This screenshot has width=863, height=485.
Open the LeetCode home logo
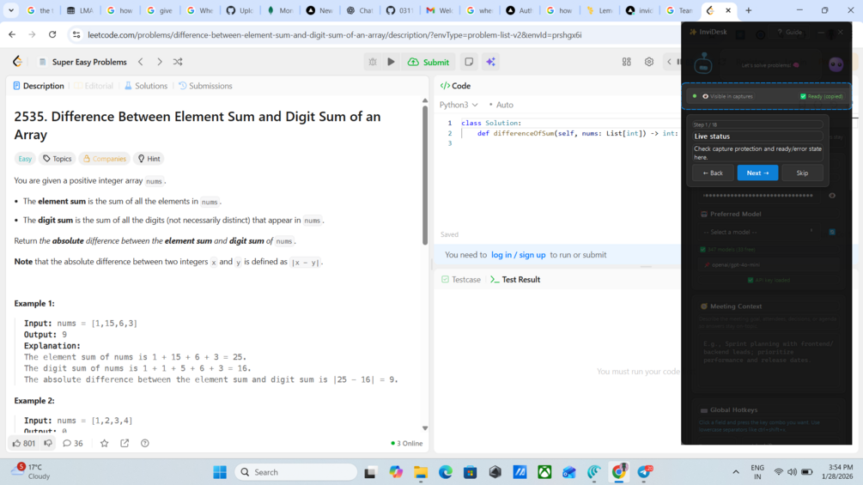[18, 62]
